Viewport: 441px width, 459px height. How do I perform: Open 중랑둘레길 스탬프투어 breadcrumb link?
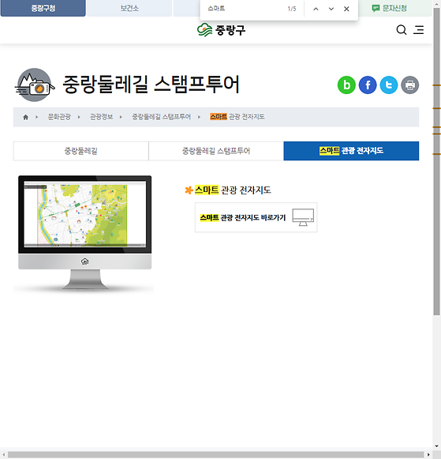coord(161,117)
